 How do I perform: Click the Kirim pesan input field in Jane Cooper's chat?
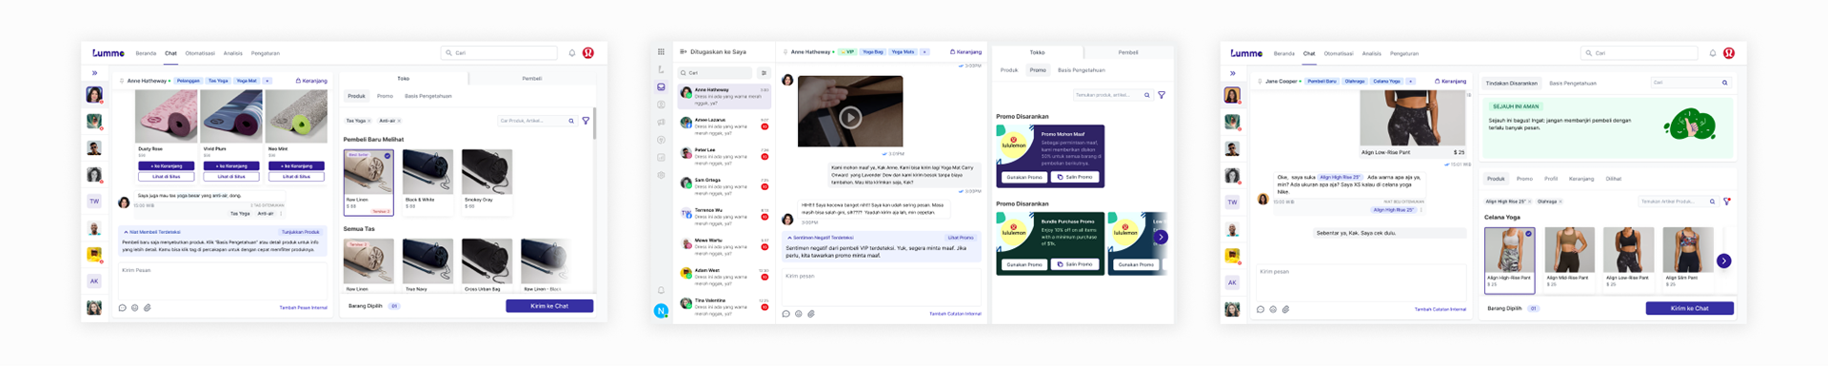point(1361,282)
